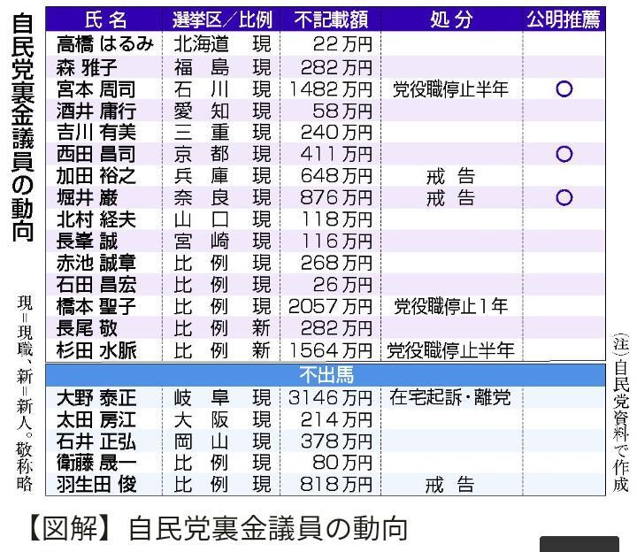Click the amount 876万円
The height and width of the screenshot is (552, 637).
[336, 198]
